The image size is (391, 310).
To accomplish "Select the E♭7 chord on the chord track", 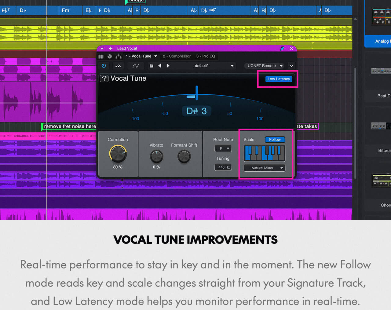I will coord(8,10).
